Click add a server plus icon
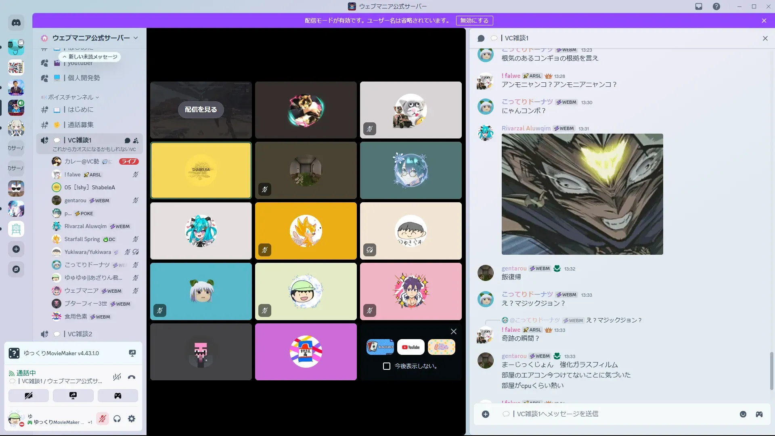Image resolution: width=775 pixels, height=436 pixels. pyautogui.click(x=16, y=249)
